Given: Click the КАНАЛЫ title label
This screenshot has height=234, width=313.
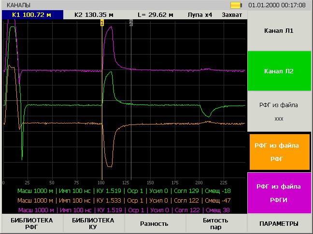Looking at the screenshot, I should point(18,5).
